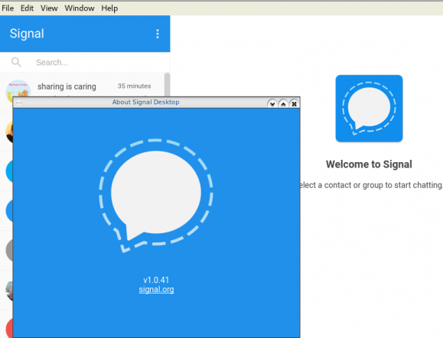Open the three-dot menu in Signal header
Screen dimensions: 443x338
pyautogui.click(x=158, y=34)
